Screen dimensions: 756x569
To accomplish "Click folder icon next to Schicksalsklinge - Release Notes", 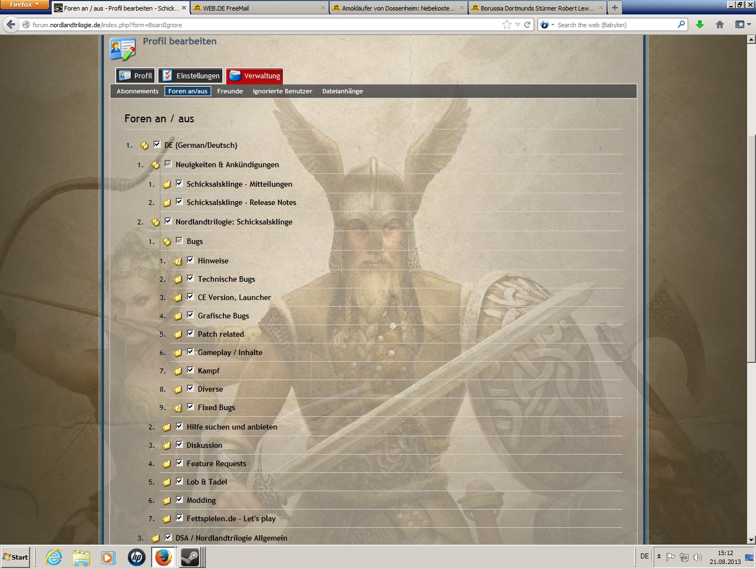I will tap(167, 203).
